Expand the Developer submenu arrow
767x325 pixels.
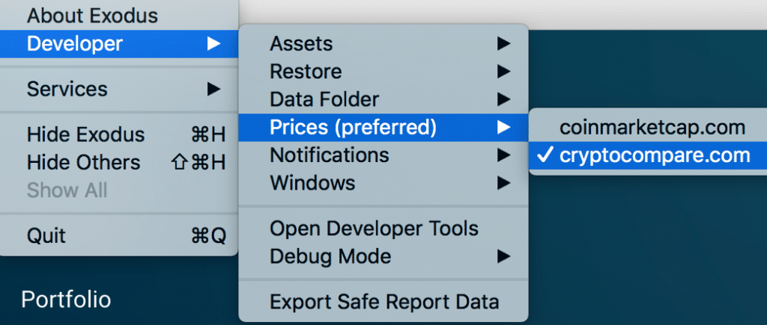tap(214, 44)
